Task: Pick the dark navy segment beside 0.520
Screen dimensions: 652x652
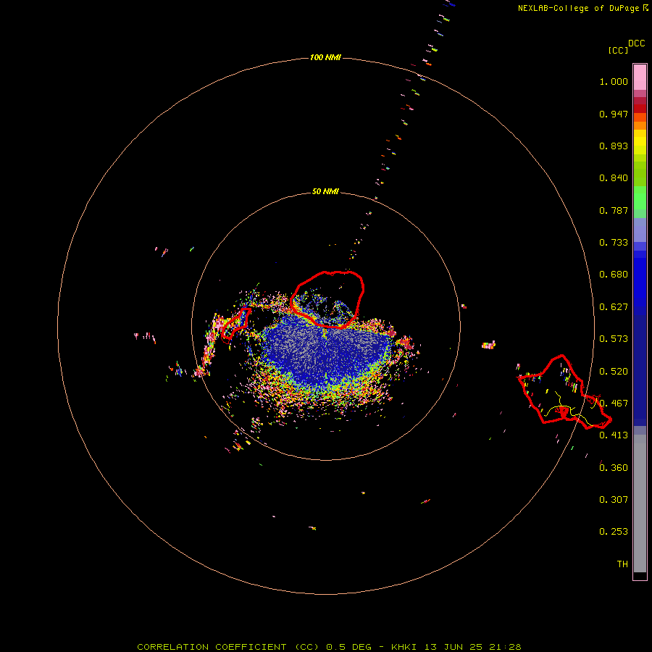Action: pos(640,366)
